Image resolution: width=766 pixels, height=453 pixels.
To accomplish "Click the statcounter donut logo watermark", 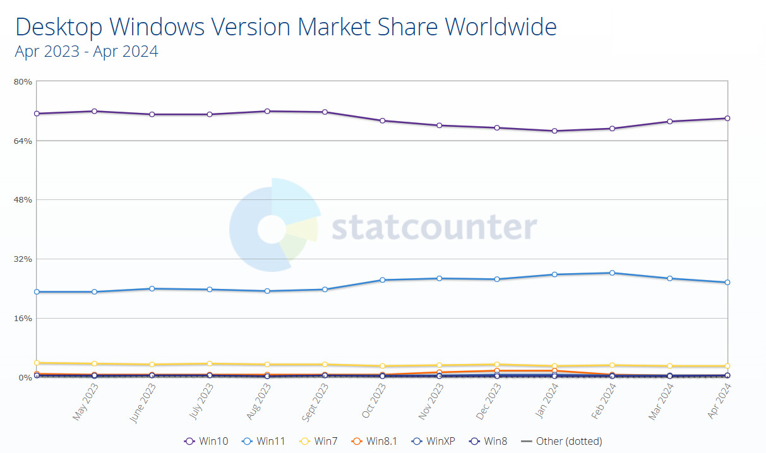I will coord(273,229).
